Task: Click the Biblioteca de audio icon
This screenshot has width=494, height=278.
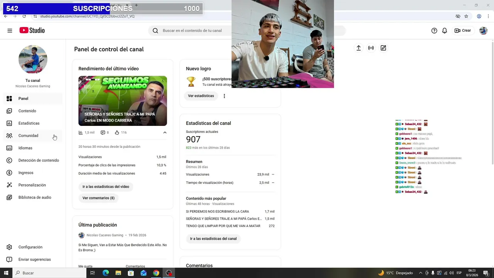Action: click(10, 197)
